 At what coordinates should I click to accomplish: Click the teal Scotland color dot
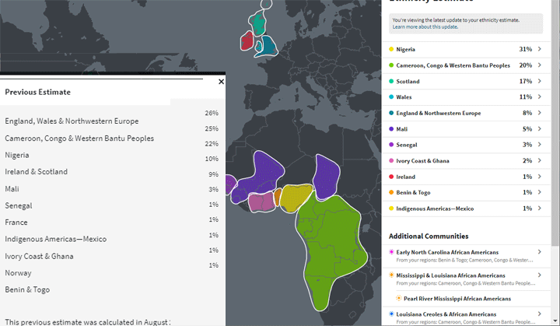click(x=391, y=81)
